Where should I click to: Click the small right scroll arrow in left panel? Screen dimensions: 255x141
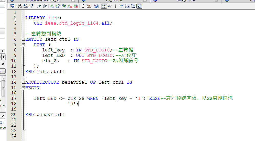tap(3, 51)
